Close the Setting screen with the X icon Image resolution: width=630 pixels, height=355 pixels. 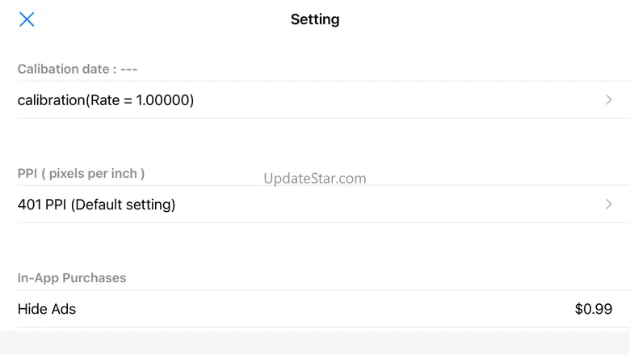[x=27, y=19]
